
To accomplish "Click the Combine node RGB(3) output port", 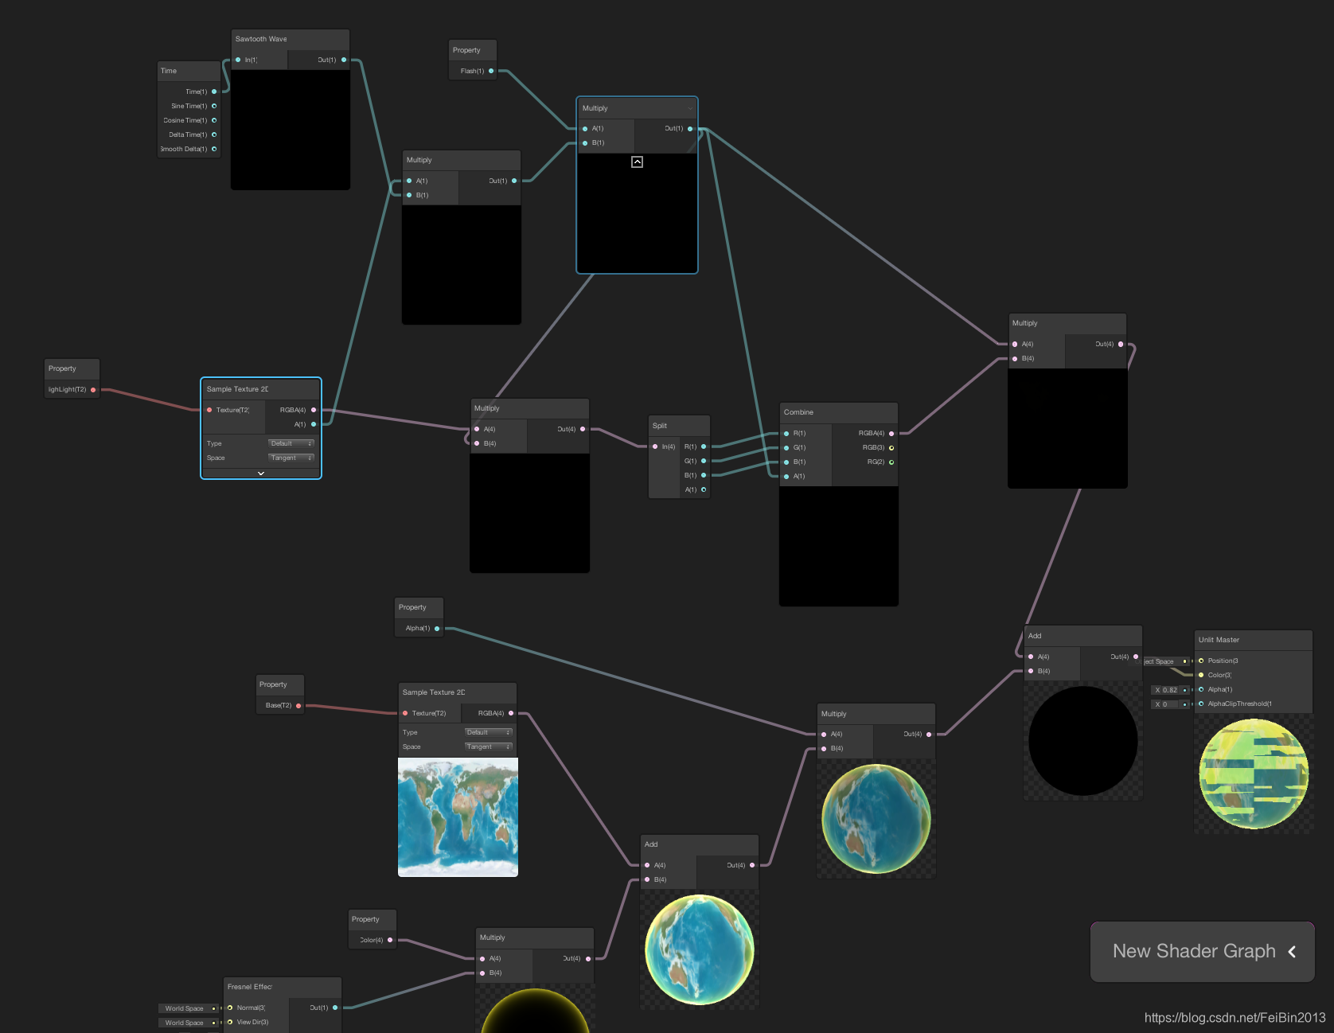I will pos(891,447).
